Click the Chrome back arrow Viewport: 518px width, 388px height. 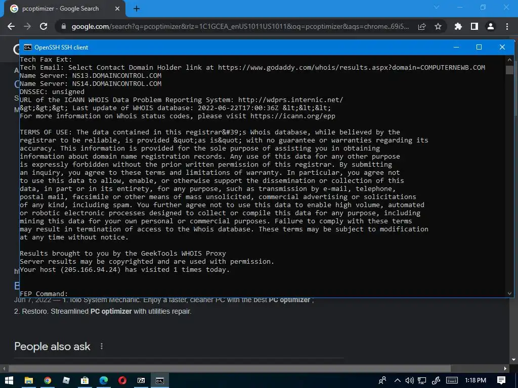tap(11, 26)
